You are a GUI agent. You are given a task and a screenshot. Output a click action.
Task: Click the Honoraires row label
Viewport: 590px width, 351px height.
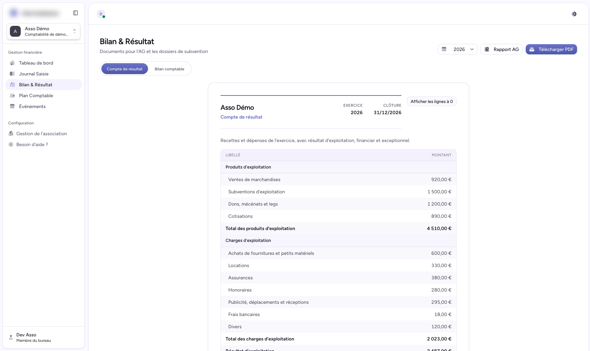(x=240, y=290)
